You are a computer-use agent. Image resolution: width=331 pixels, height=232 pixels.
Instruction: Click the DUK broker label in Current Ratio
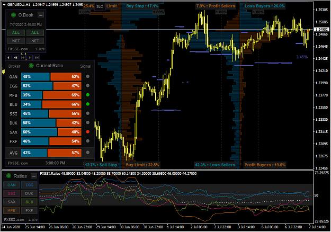coord(13,123)
